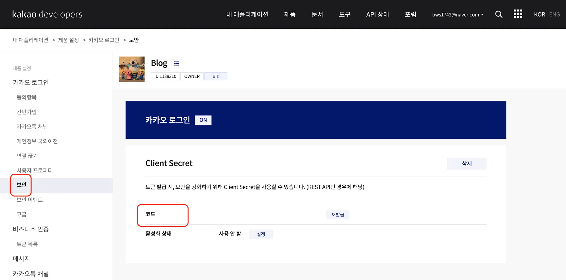This screenshot has width=566, height=280.
Task: Open the 제품 menu
Action: [x=290, y=14]
